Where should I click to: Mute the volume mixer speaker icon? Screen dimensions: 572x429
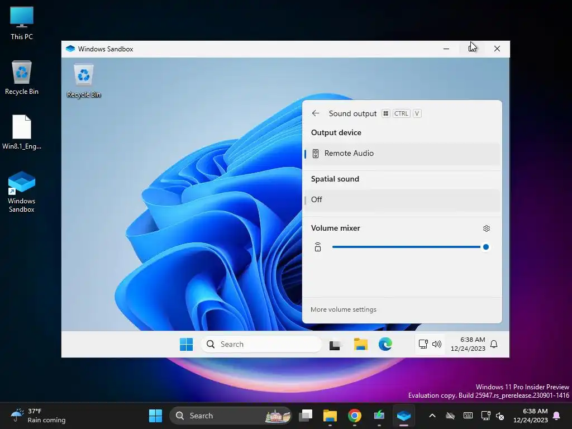[318, 247]
